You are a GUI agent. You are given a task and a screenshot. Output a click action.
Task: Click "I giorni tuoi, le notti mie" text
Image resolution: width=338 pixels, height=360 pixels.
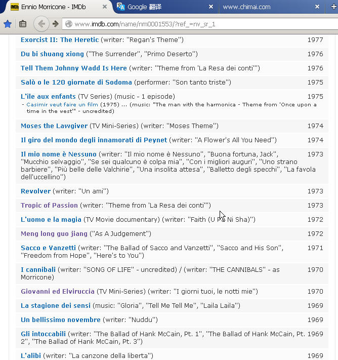pyautogui.click(x=215, y=291)
